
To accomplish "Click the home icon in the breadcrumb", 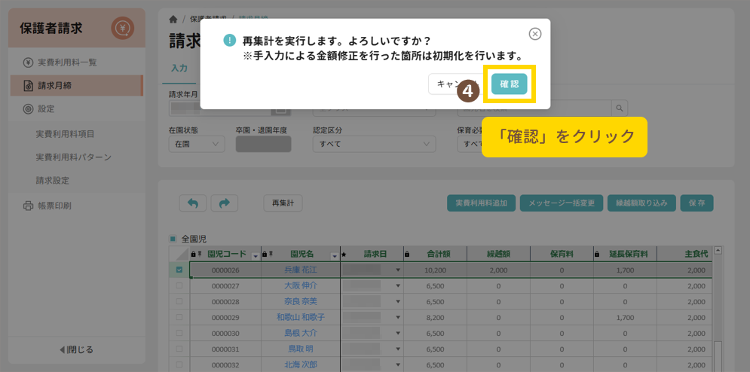I will click(x=173, y=20).
